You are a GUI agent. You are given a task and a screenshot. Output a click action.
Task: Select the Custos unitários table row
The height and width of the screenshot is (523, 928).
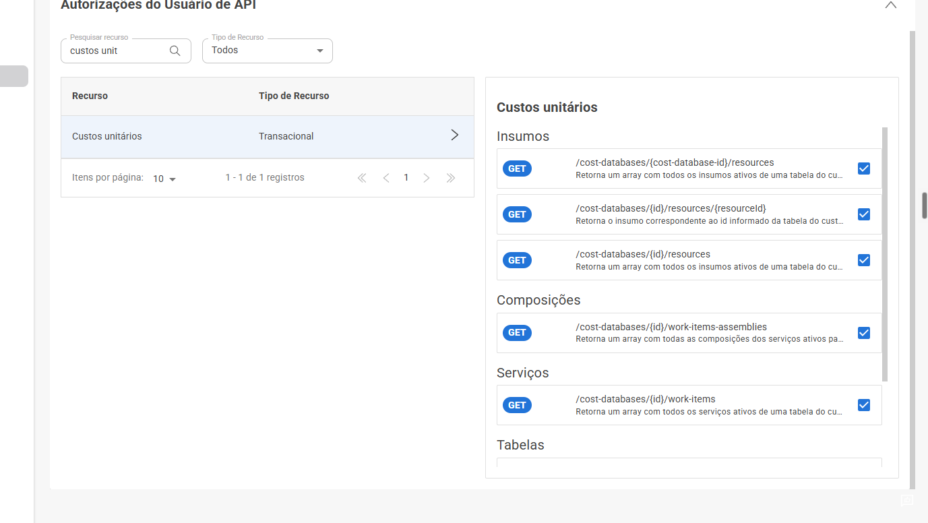[268, 137]
